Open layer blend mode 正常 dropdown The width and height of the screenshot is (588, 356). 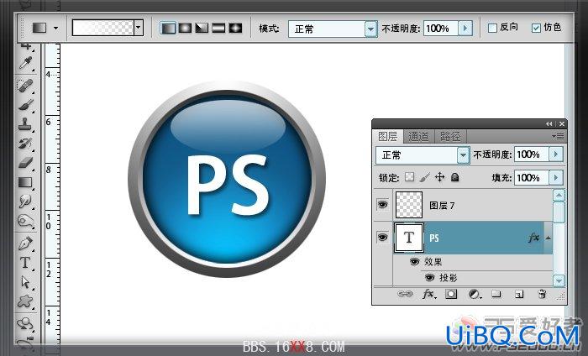point(464,154)
